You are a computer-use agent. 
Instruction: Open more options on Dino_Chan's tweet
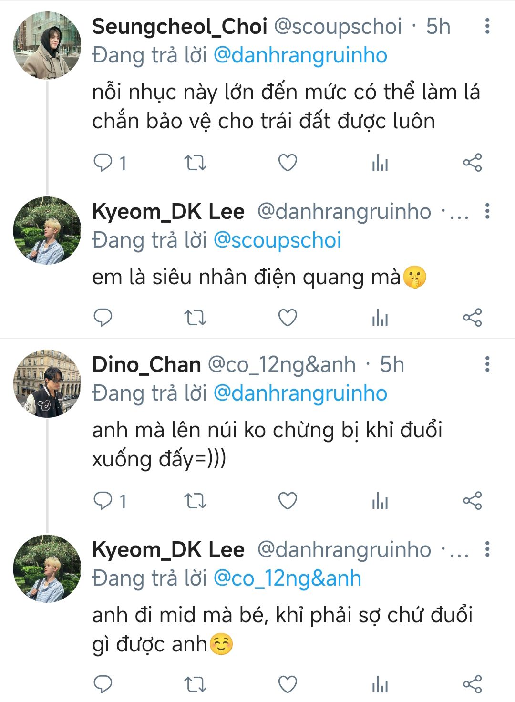pyautogui.click(x=487, y=364)
